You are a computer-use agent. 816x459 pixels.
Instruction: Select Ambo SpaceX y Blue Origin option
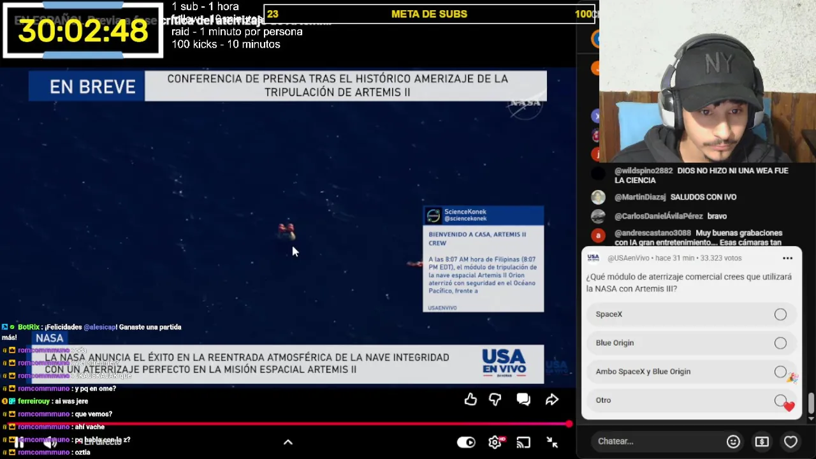point(691,372)
